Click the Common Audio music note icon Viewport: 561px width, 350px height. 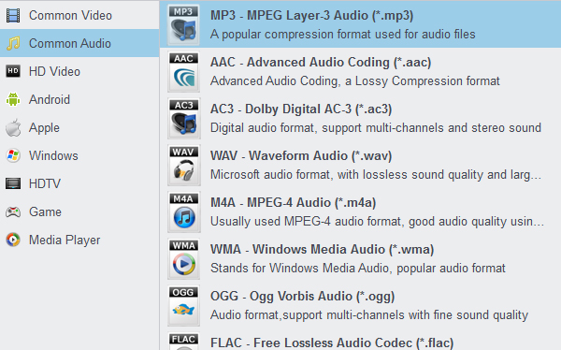tap(13, 43)
